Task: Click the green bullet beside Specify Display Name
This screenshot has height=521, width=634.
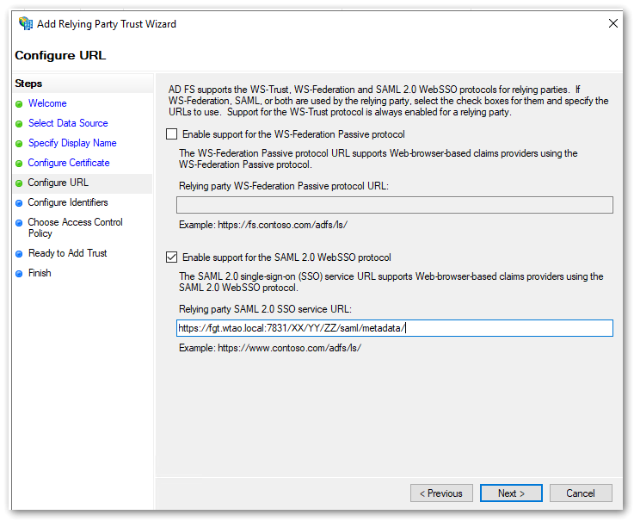Action: tap(19, 144)
